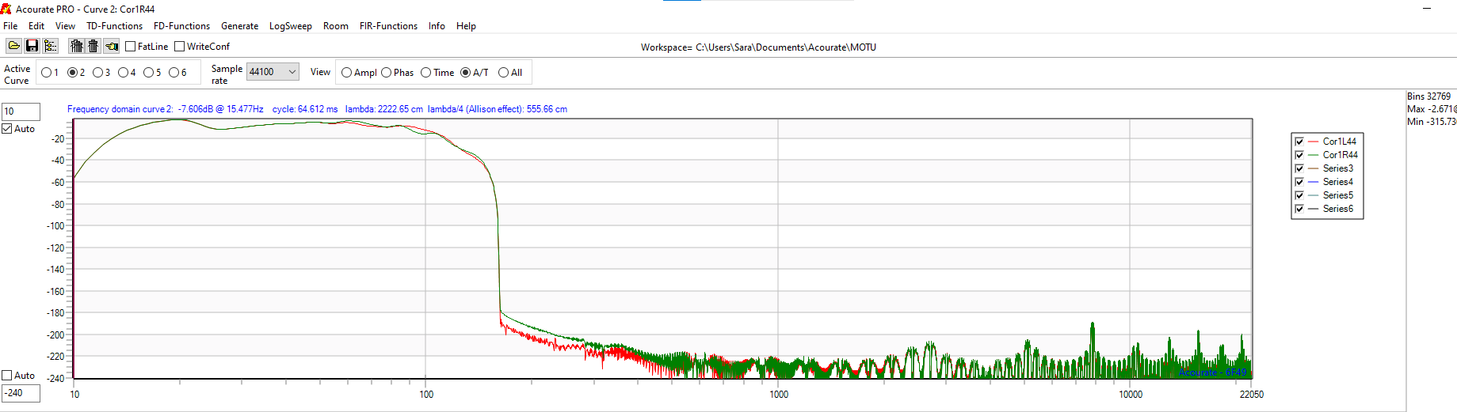Open the FIR-Functions menu
This screenshot has height=412, width=1457.
pyautogui.click(x=388, y=26)
